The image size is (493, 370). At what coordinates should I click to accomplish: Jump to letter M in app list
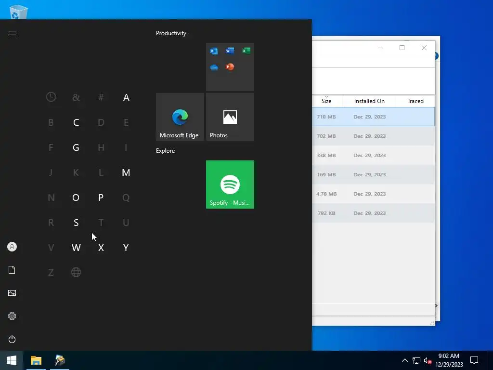(x=126, y=172)
